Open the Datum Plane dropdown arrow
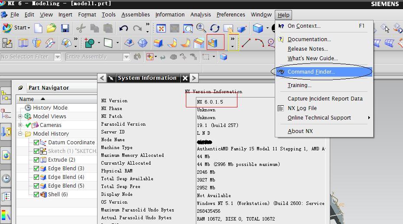This screenshot has height=224, width=403. (117, 43)
